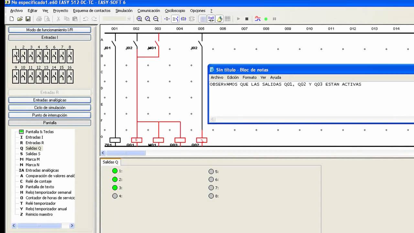Open a file via the folder icon

coord(20,19)
